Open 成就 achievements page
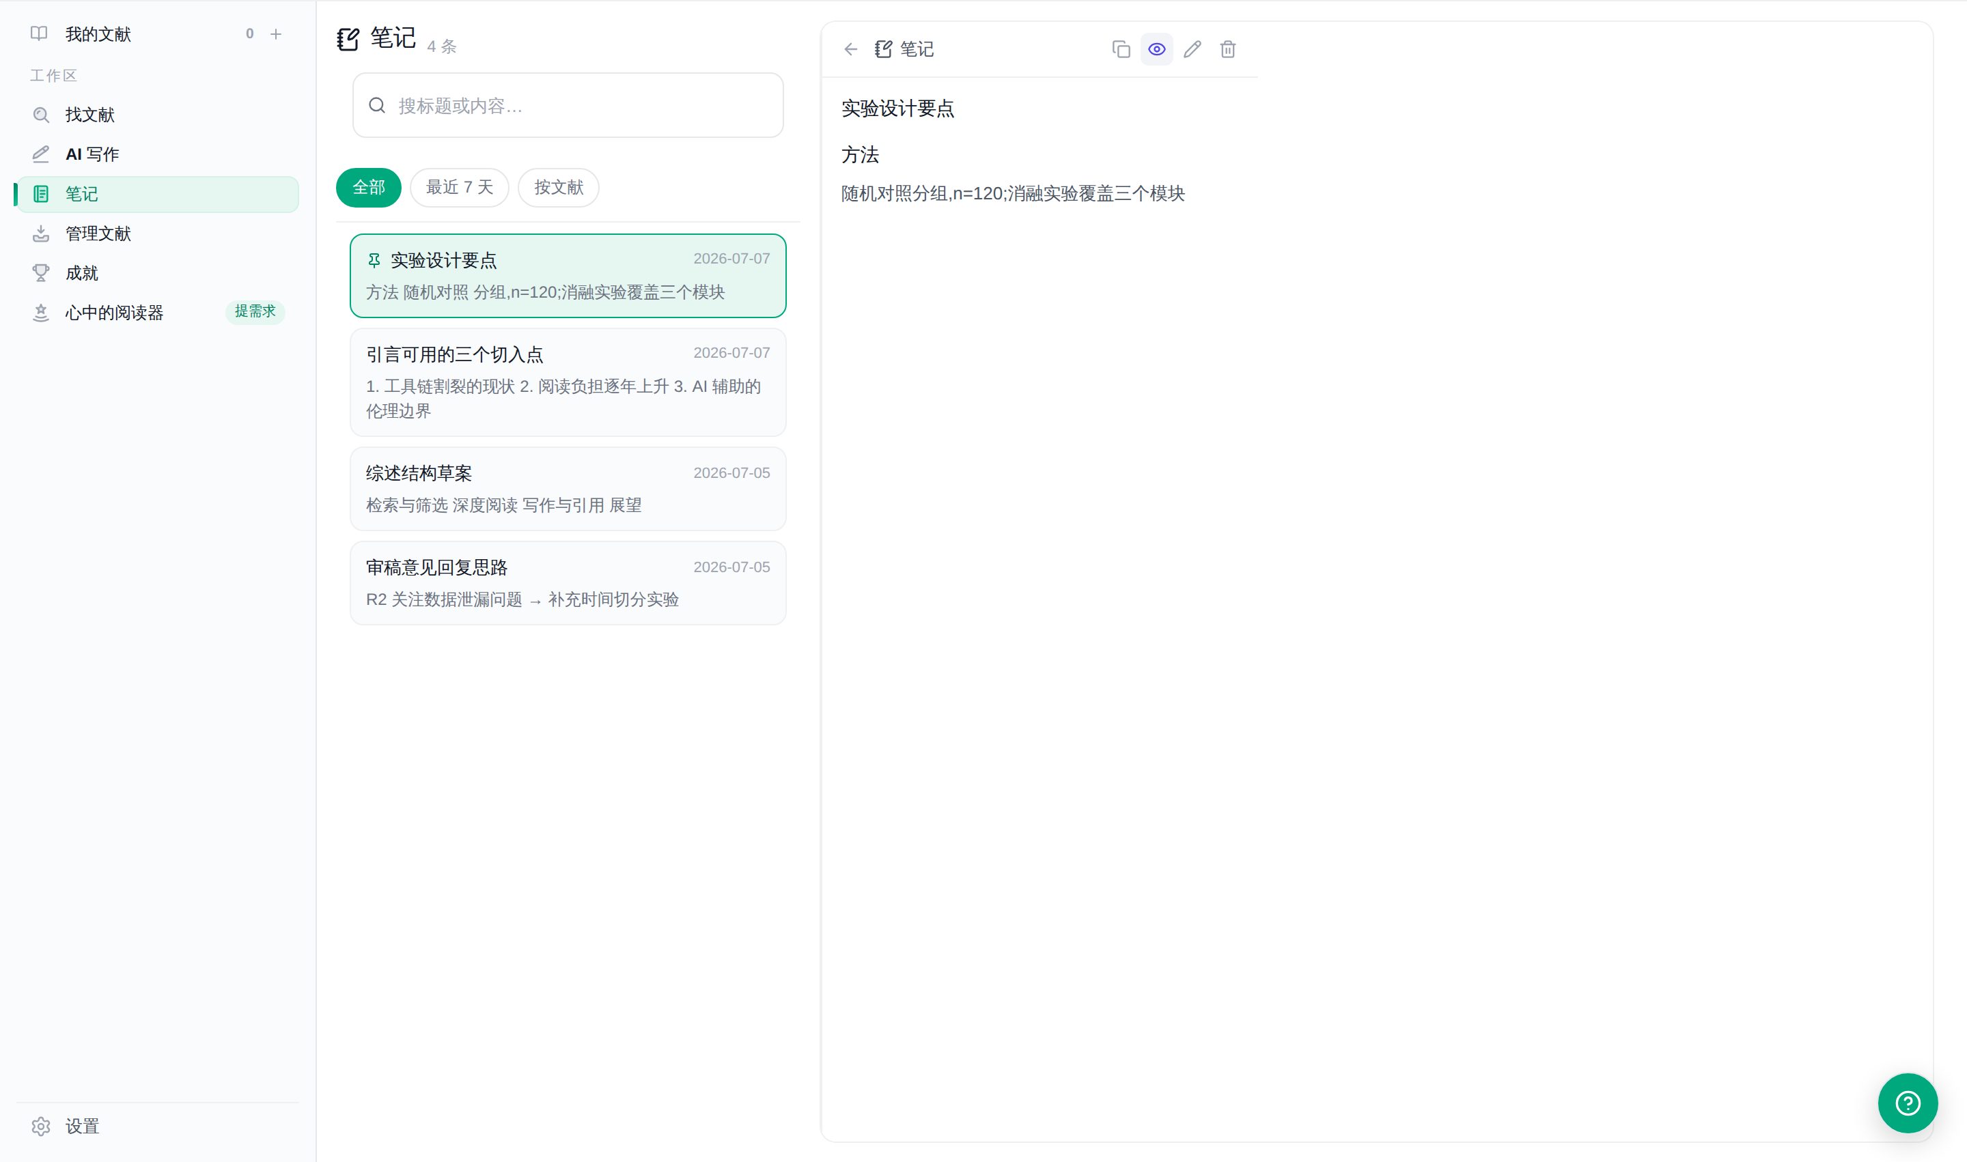 [158, 273]
